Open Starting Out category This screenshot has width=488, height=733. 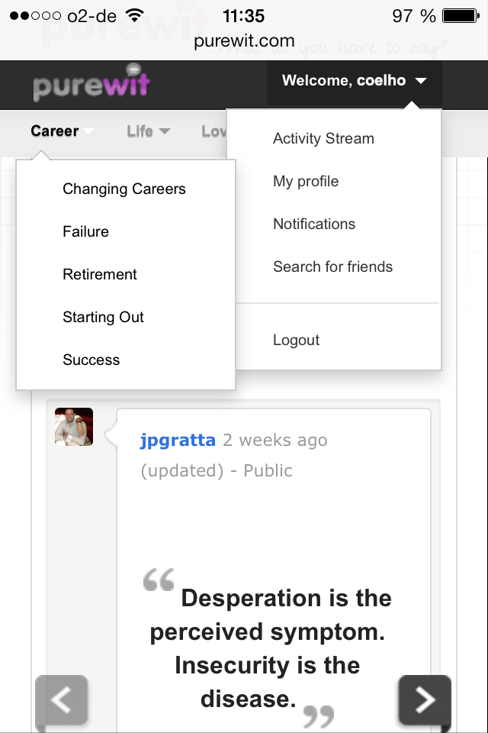[103, 318]
